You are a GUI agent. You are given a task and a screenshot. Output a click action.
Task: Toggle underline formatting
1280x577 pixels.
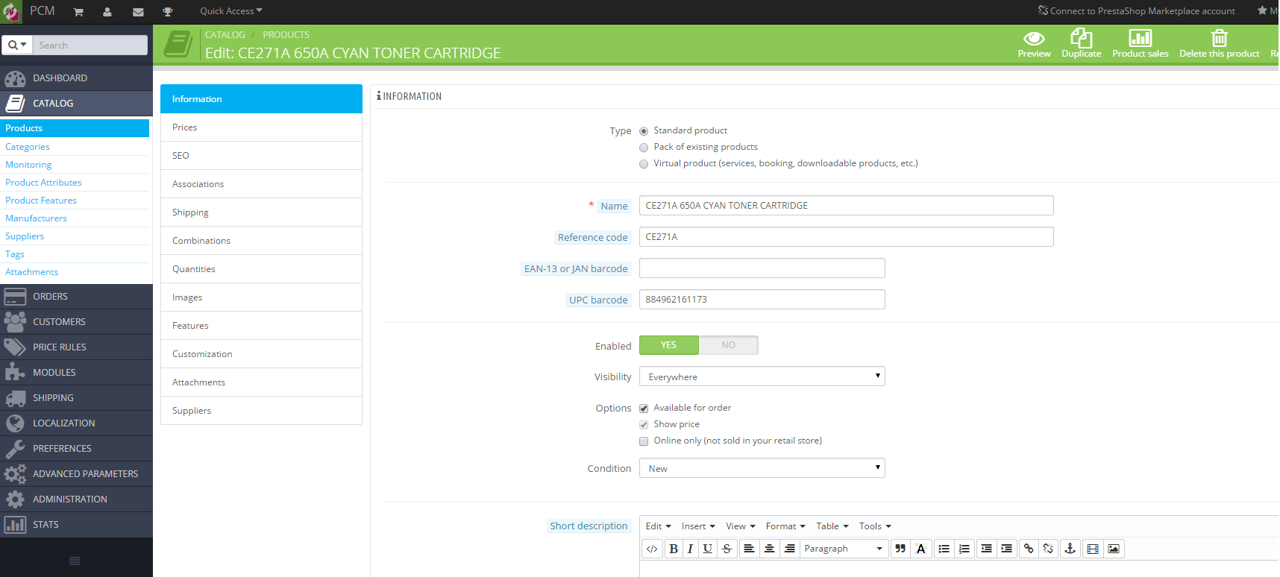pyautogui.click(x=707, y=549)
